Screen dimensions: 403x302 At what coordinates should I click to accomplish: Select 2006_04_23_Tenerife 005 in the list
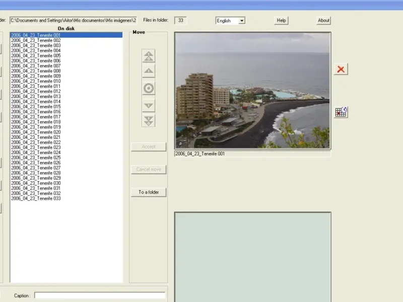[x=36, y=56]
